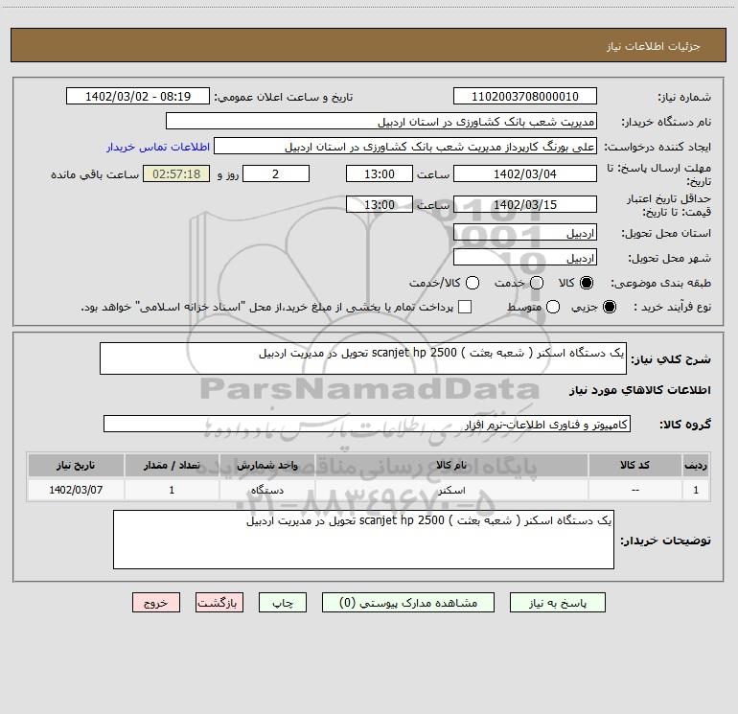Click the گروه کالا field

pos(367,424)
